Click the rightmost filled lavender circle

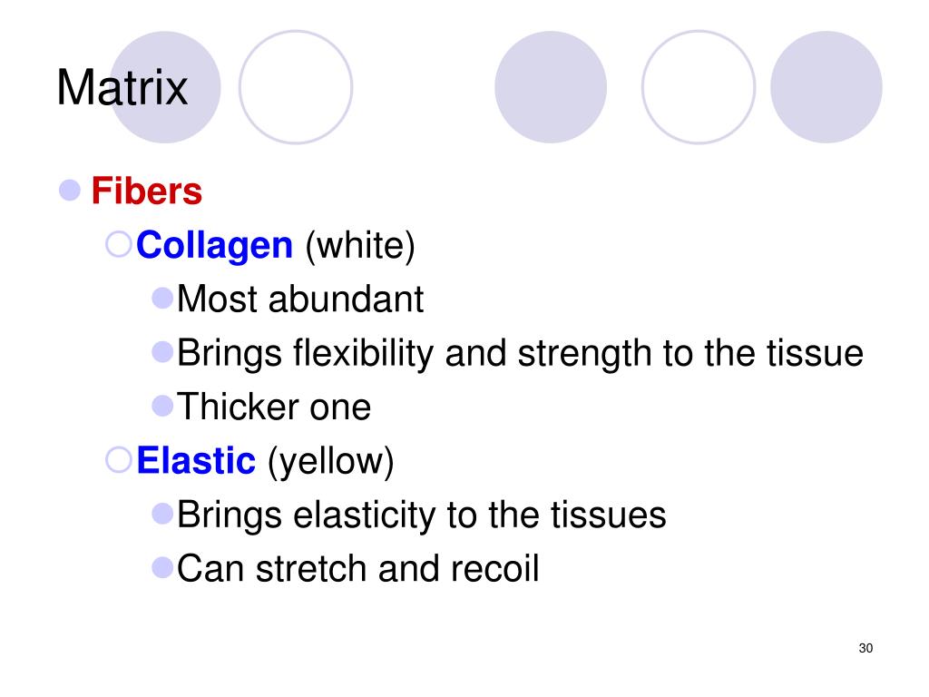(826, 87)
